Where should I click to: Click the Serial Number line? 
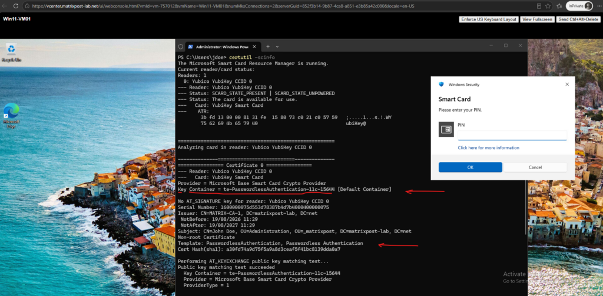tap(253, 207)
